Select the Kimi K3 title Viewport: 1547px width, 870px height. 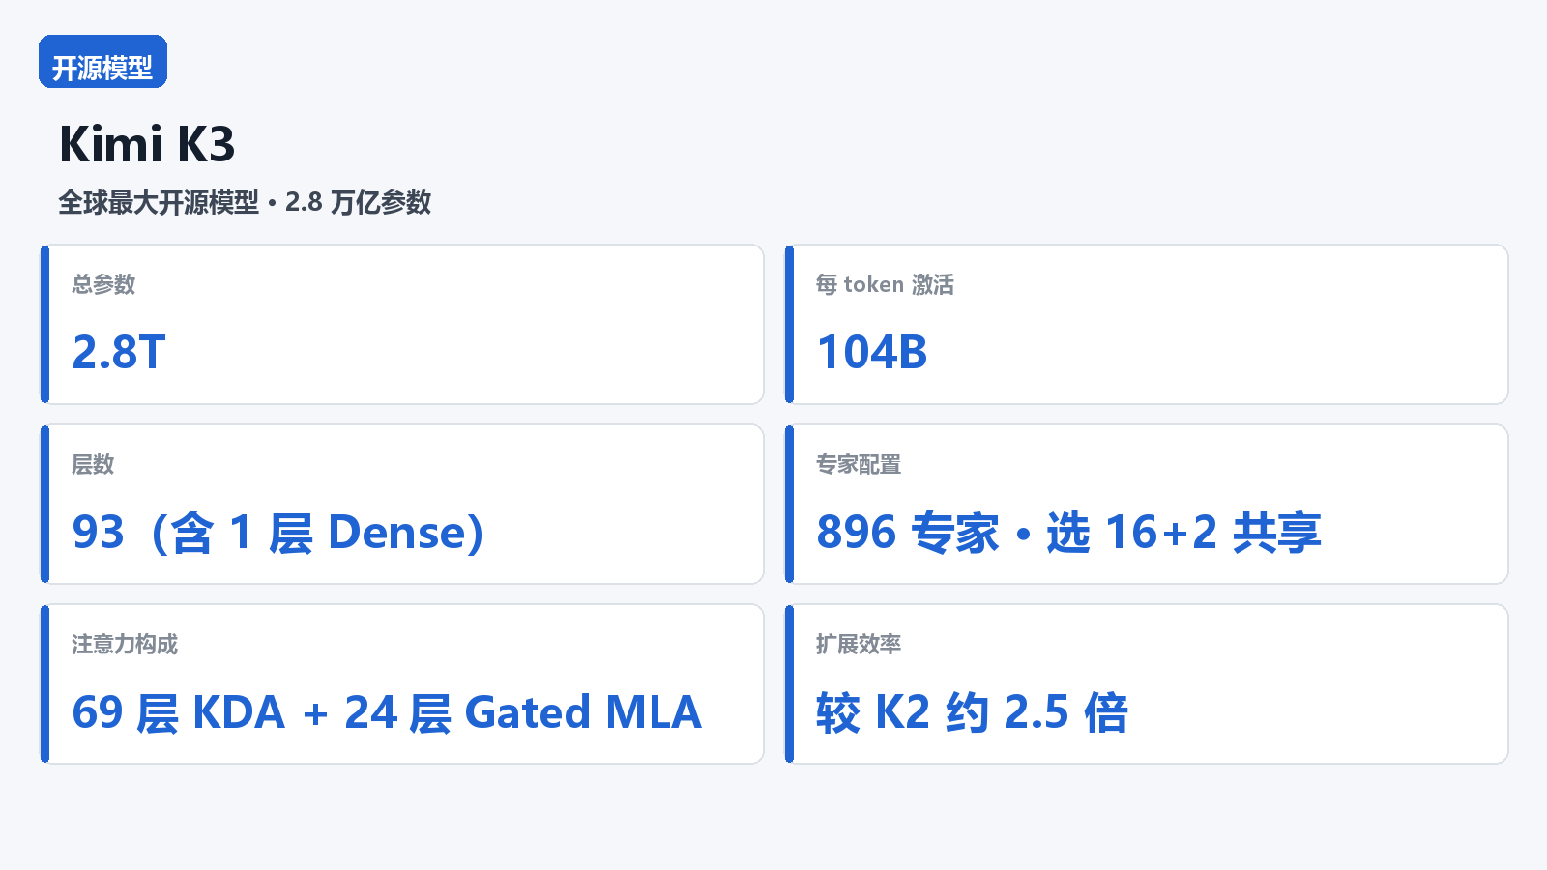147,145
